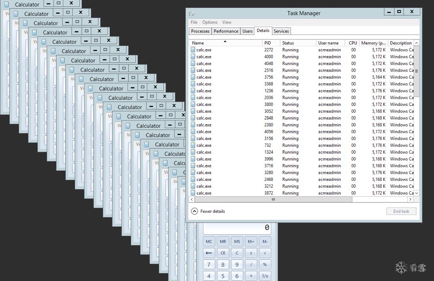Click the 7 key on Calculator
Viewport: 434px width, 281px height.
click(209, 265)
